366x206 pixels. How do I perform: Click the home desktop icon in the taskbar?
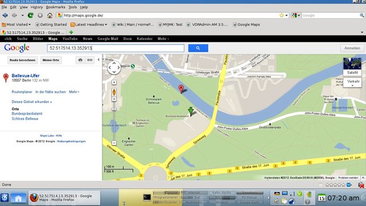pos(18,198)
